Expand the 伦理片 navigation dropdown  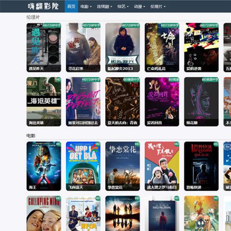tap(158, 6)
